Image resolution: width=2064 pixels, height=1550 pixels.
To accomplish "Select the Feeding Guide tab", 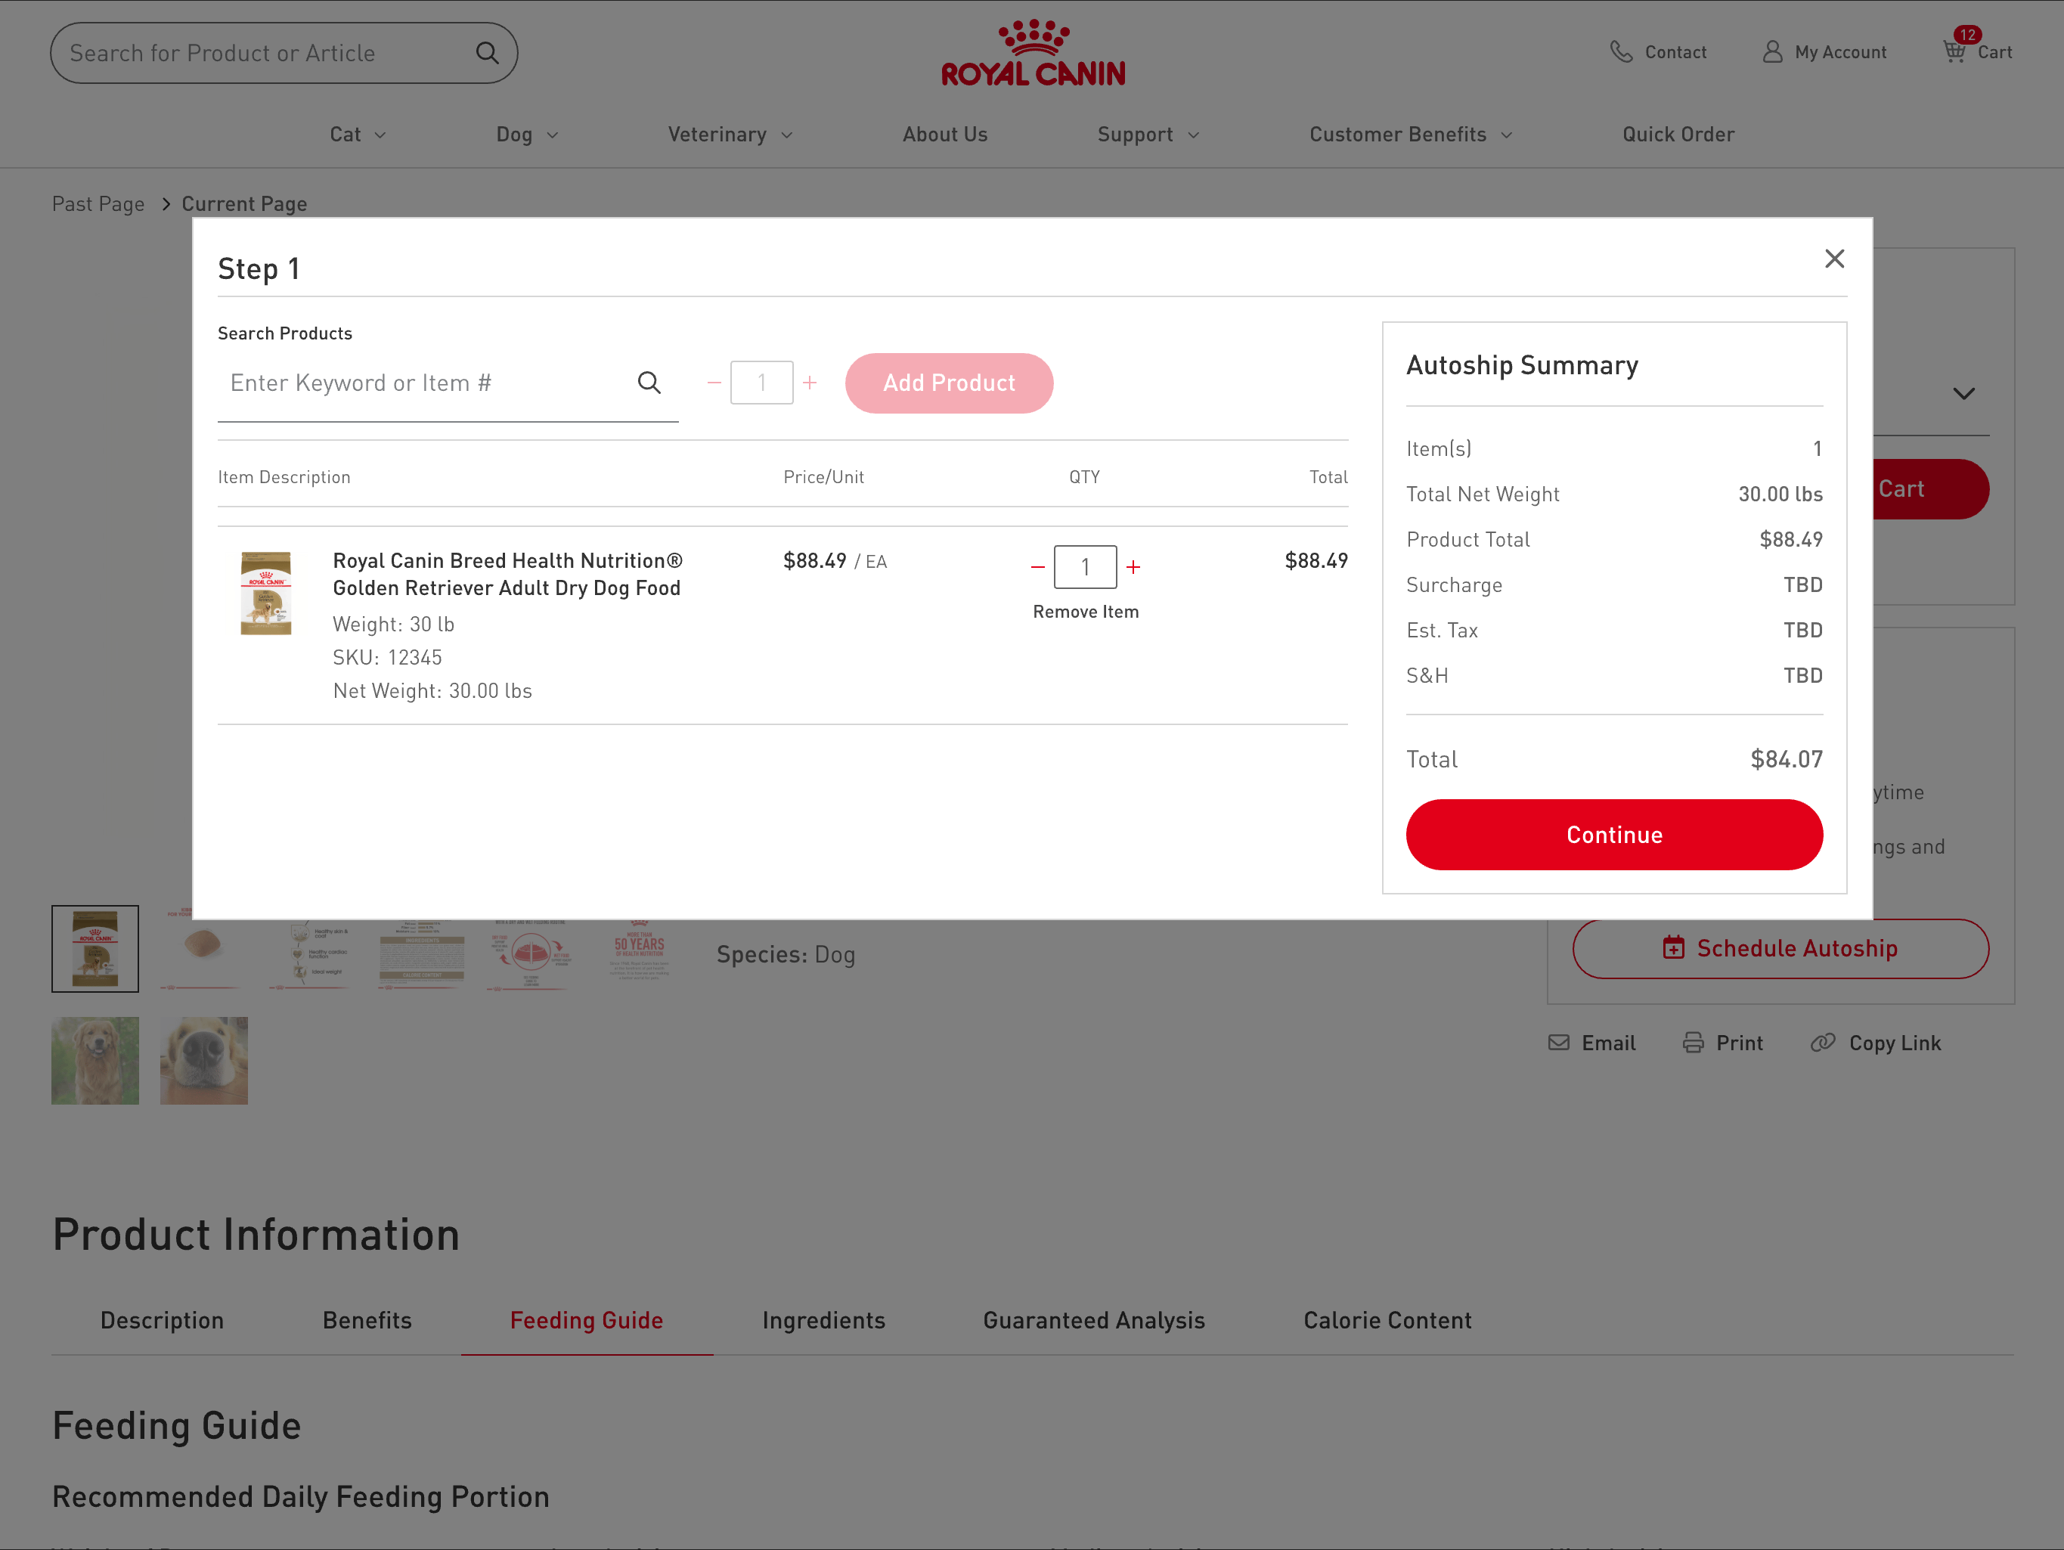I will coord(586,1319).
